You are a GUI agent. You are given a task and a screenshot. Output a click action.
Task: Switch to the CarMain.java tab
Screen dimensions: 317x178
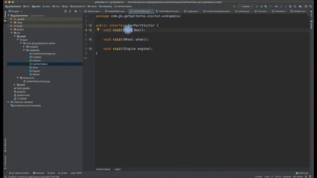coord(298,11)
